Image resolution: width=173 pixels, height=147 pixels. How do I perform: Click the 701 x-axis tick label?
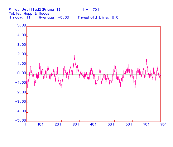tap(146, 124)
